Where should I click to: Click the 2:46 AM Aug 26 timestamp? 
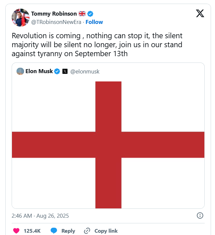pos(40,216)
